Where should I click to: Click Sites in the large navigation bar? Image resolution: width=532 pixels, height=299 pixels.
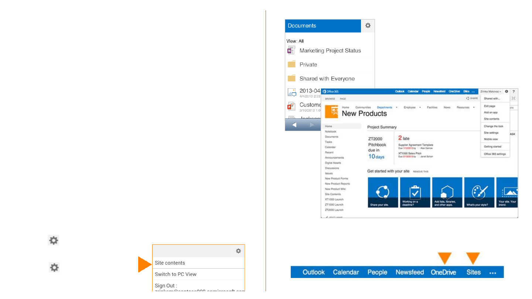tap(473, 272)
